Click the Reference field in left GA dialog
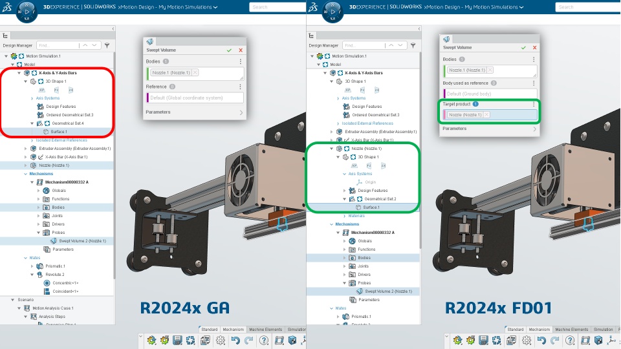The image size is (621, 349). (x=195, y=98)
